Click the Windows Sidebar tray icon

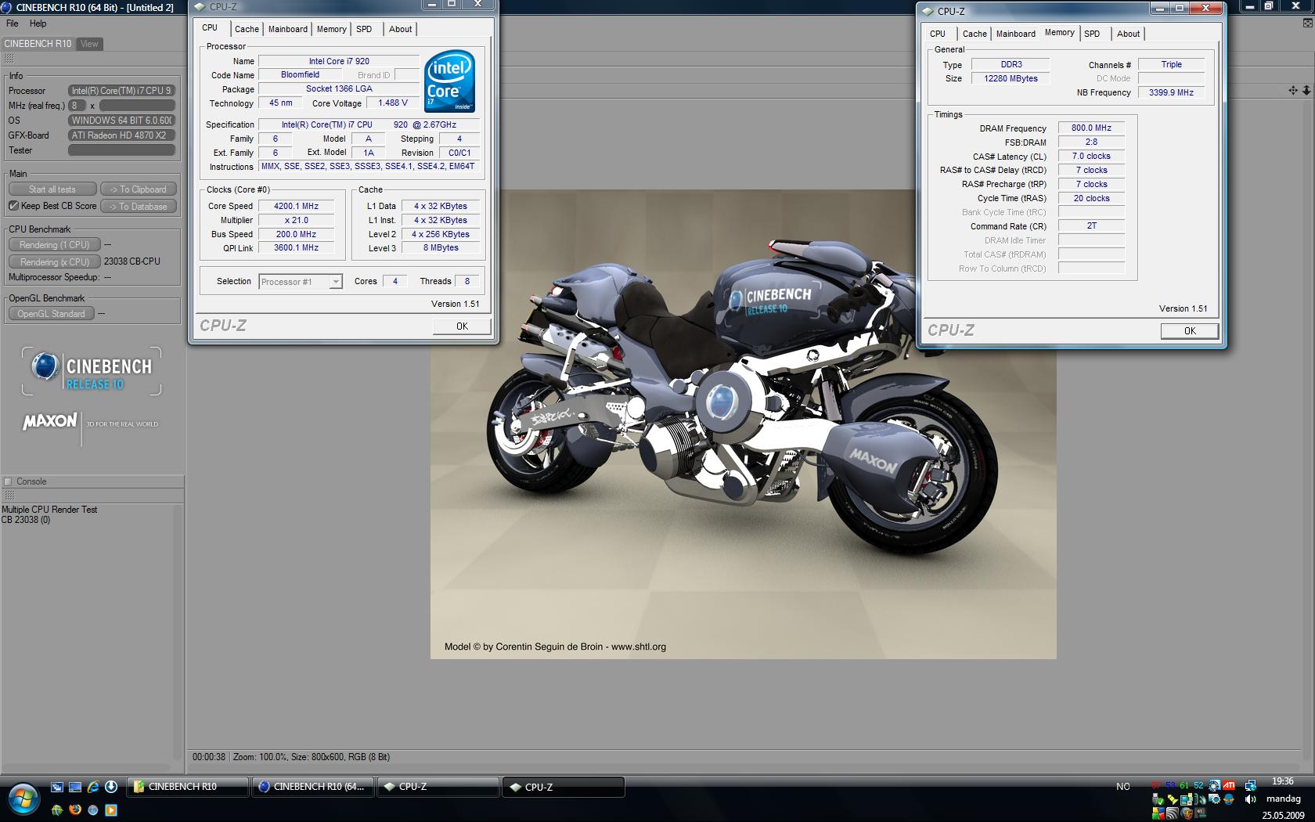1187,799
